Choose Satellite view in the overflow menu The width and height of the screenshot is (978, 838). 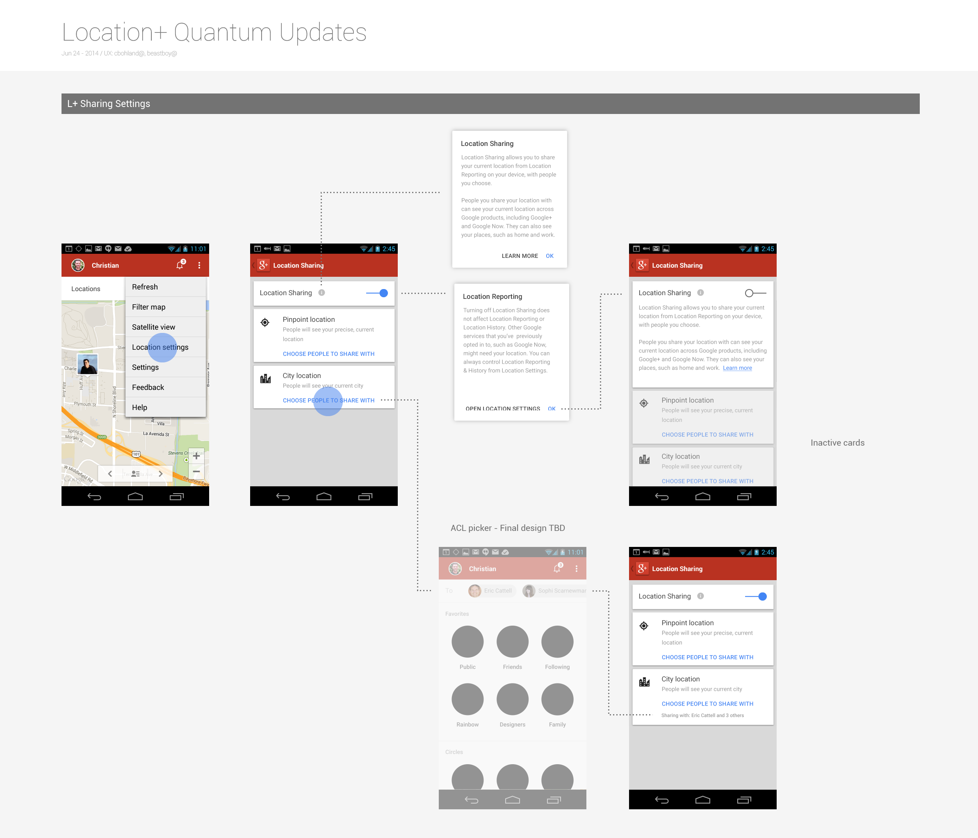(x=153, y=327)
